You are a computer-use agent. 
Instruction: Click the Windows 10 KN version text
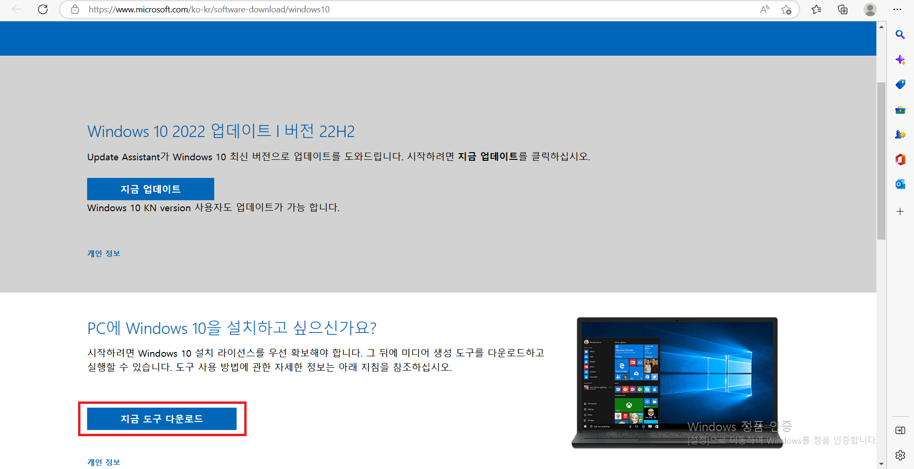click(x=213, y=207)
